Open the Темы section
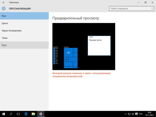156x117 pixels. pyautogui.click(x=24, y=38)
